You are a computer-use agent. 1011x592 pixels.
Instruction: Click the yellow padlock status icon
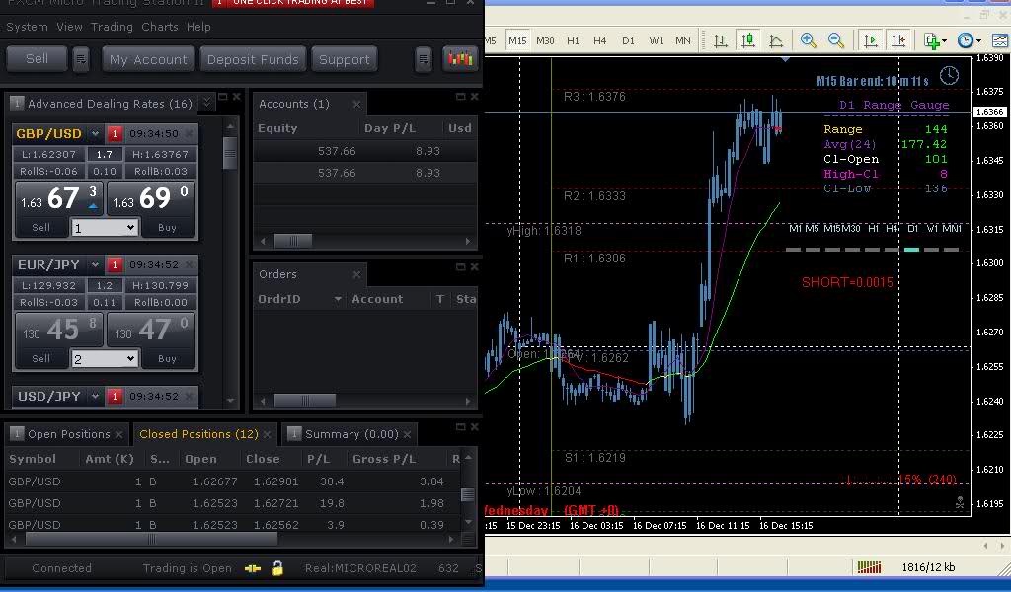(278, 568)
